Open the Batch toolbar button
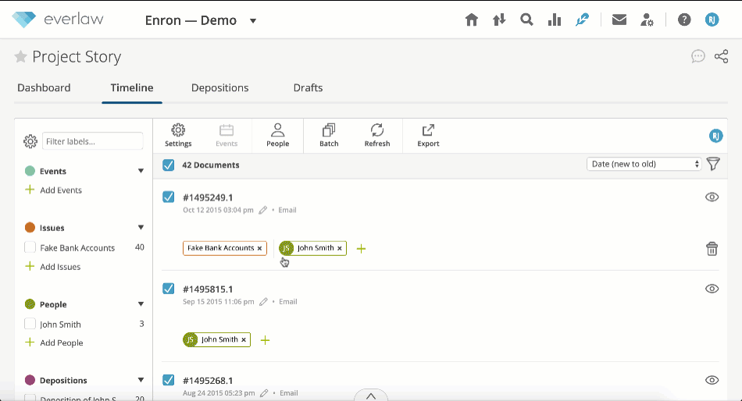The width and height of the screenshot is (742, 401). pos(329,136)
